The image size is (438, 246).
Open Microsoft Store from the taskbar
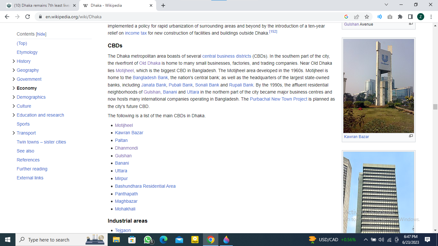click(x=132, y=240)
